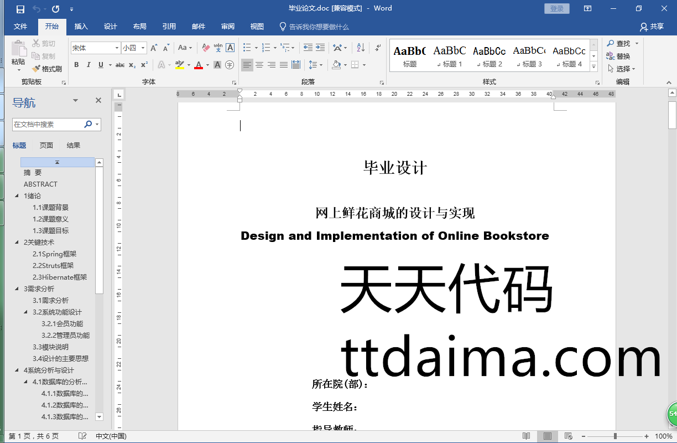Apply strikethrough formatting
Screen dimensions: 677x443
click(120, 65)
